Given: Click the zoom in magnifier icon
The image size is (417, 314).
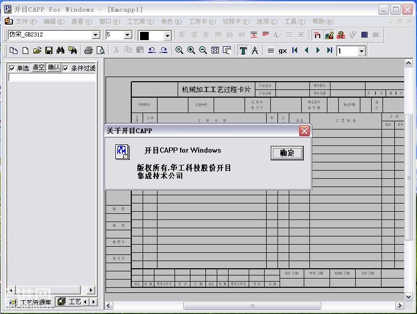Looking at the screenshot, I should [191, 50].
